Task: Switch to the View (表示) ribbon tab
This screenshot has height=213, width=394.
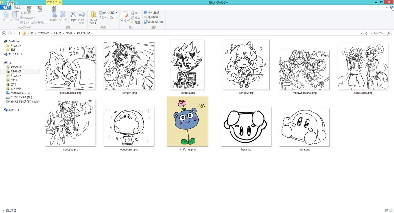Action: pos(40,7)
